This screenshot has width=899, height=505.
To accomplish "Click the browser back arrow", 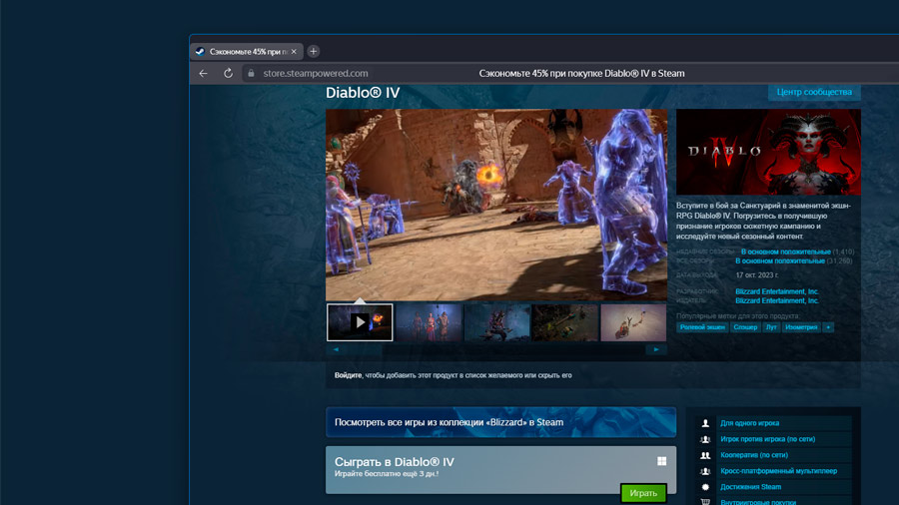I will [203, 73].
